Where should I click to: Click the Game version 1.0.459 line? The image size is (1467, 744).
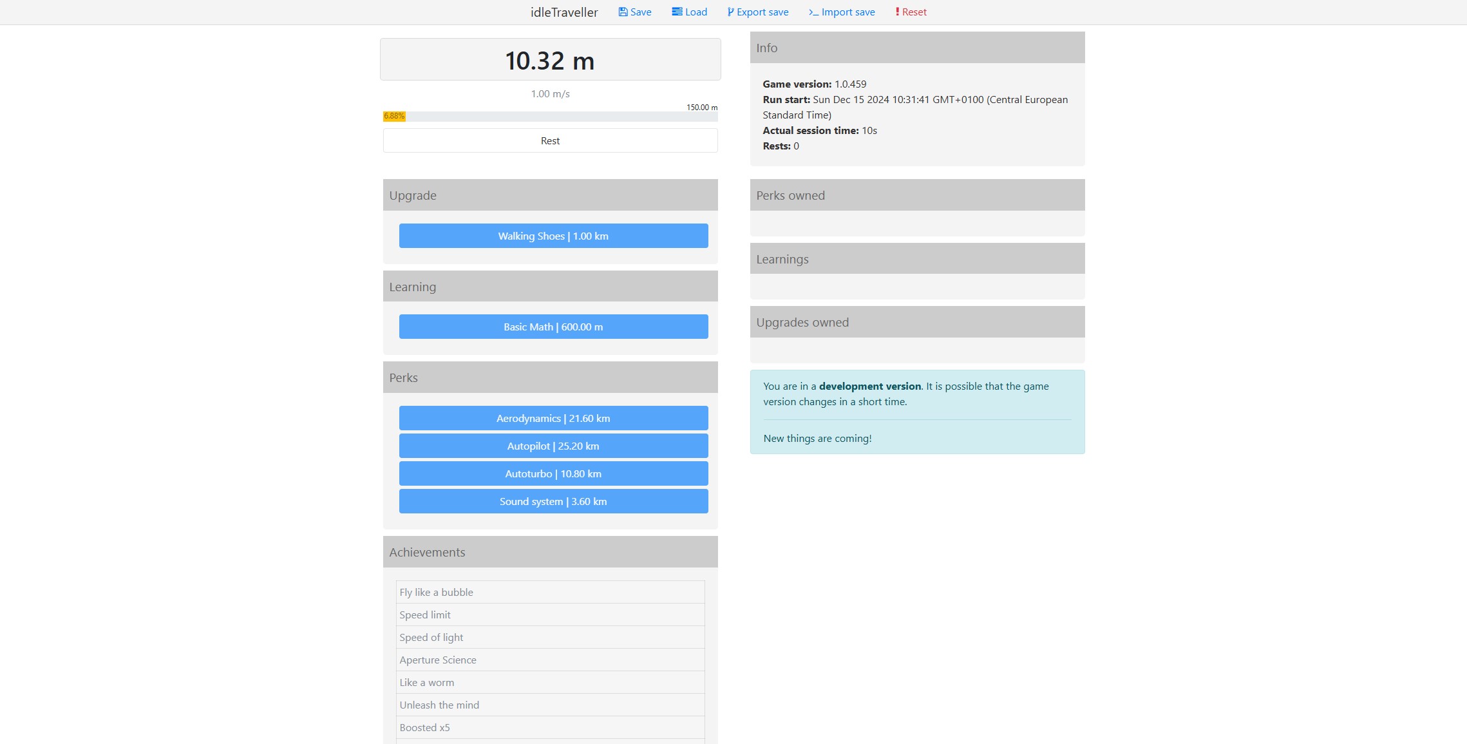click(x=815, y=84)
